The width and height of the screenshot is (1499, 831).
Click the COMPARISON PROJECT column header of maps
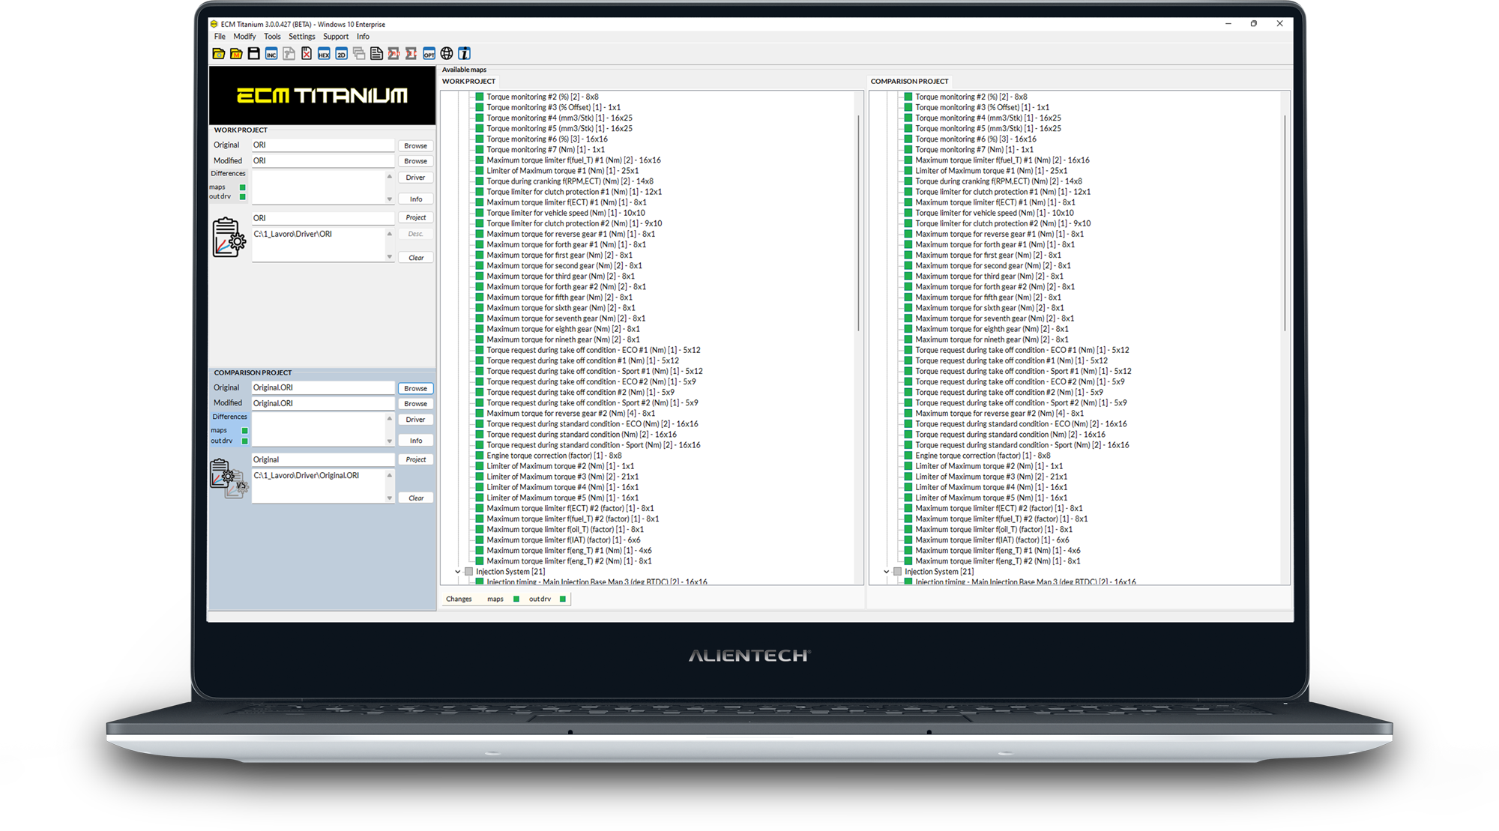(909, 82)
